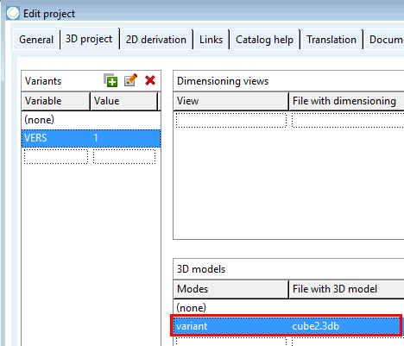The height and width of the screenshot is (346, 404).
Task: Delete variant with the red X icon
Action: tap(150, 80)
